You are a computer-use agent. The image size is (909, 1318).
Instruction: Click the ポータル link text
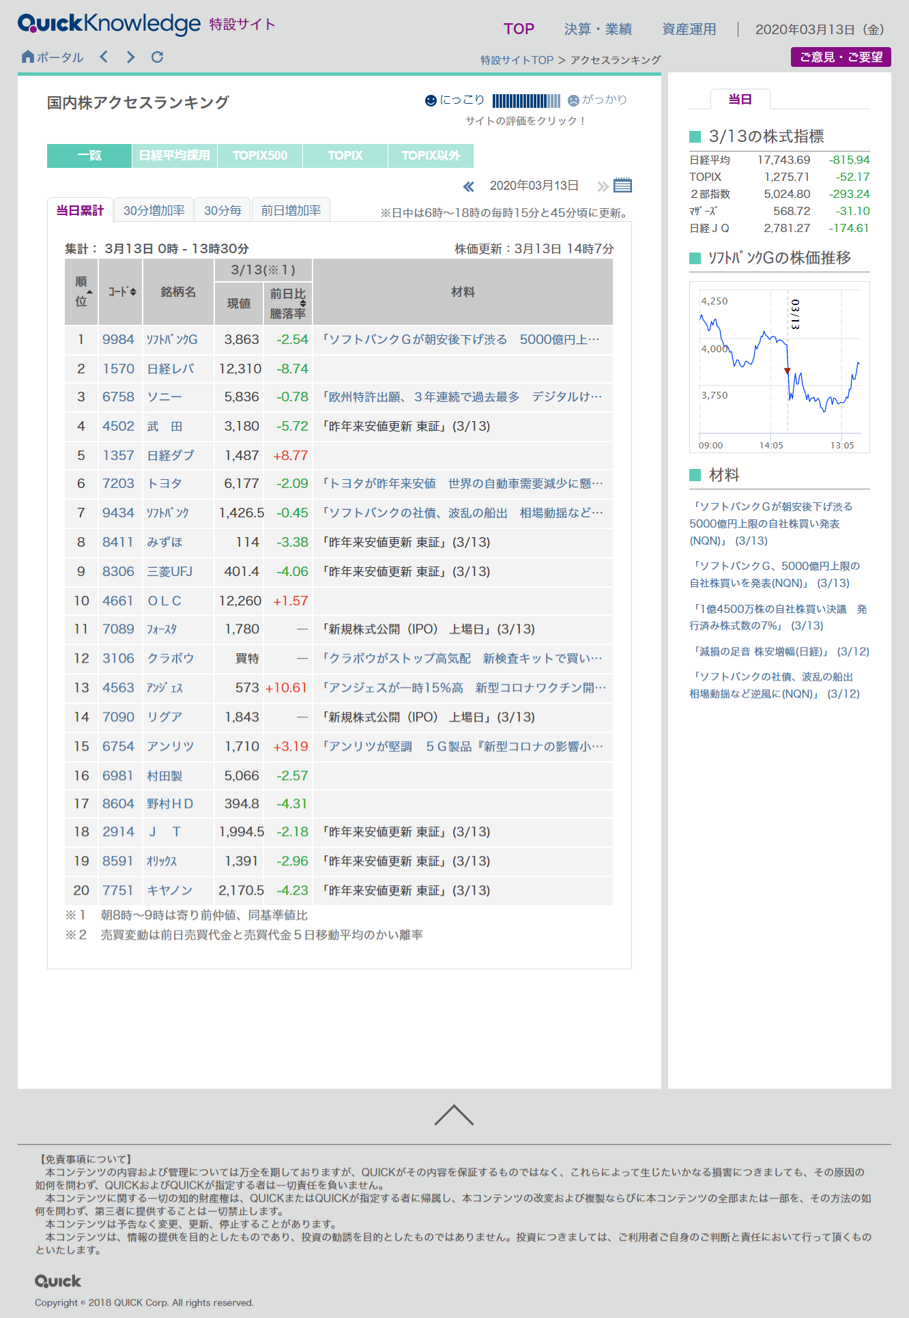pos(60,57)
